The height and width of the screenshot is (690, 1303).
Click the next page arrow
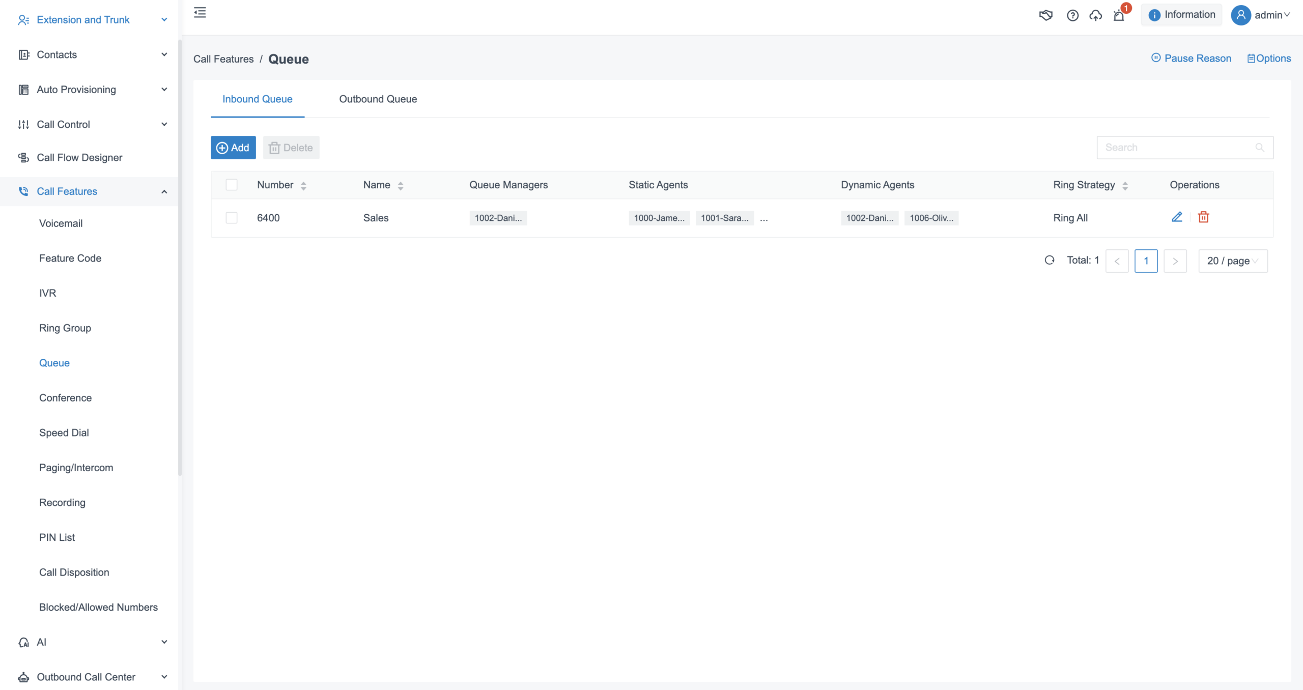point(1175,261)
